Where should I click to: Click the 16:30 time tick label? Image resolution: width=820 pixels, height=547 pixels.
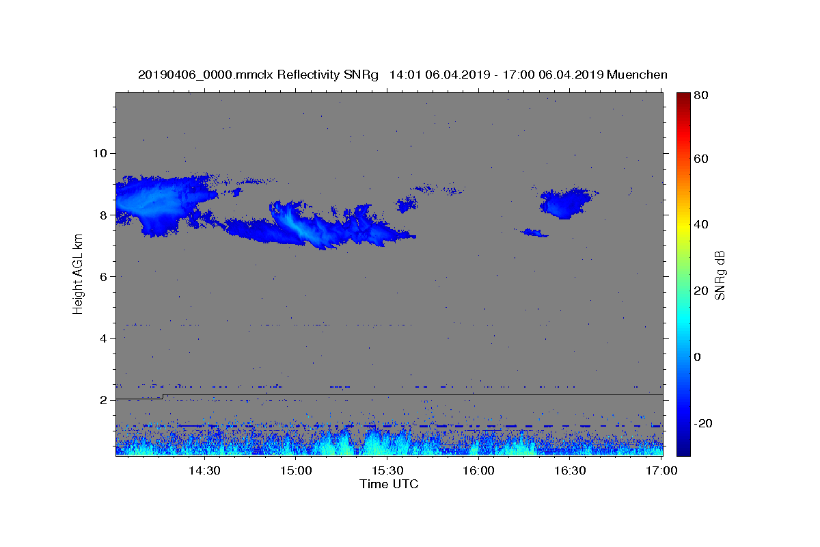click(570, 471)
